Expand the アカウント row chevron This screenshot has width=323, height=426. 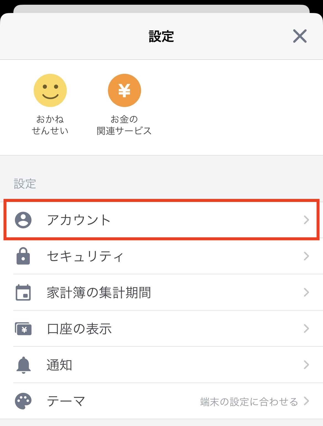point(306,220)
